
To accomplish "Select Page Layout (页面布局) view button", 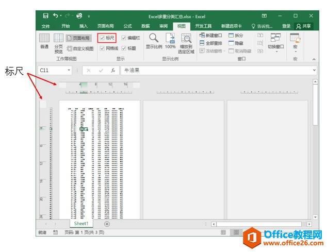I will coord(79,38).
